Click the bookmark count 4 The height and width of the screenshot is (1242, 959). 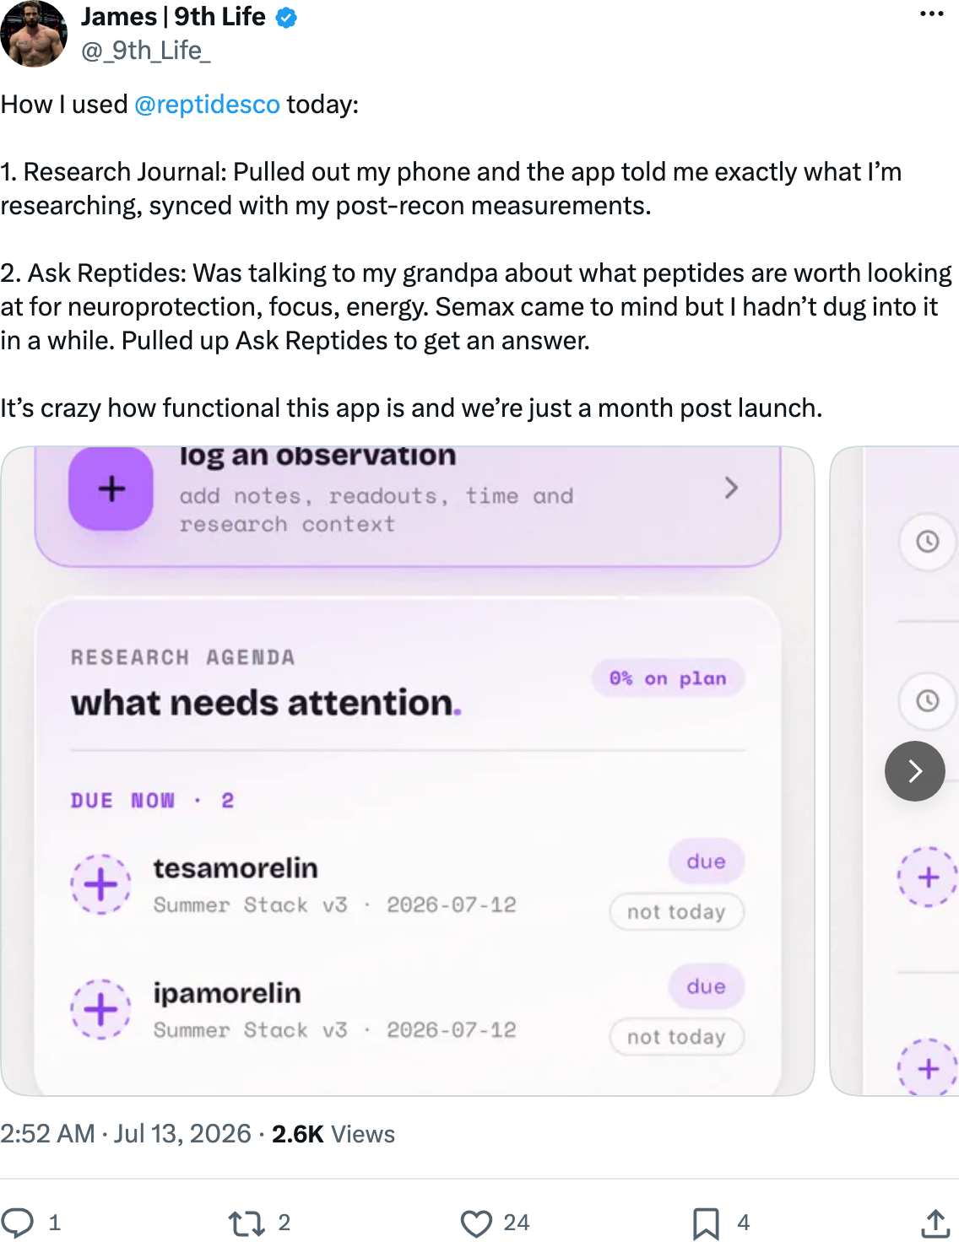(x=743, y=1223)
